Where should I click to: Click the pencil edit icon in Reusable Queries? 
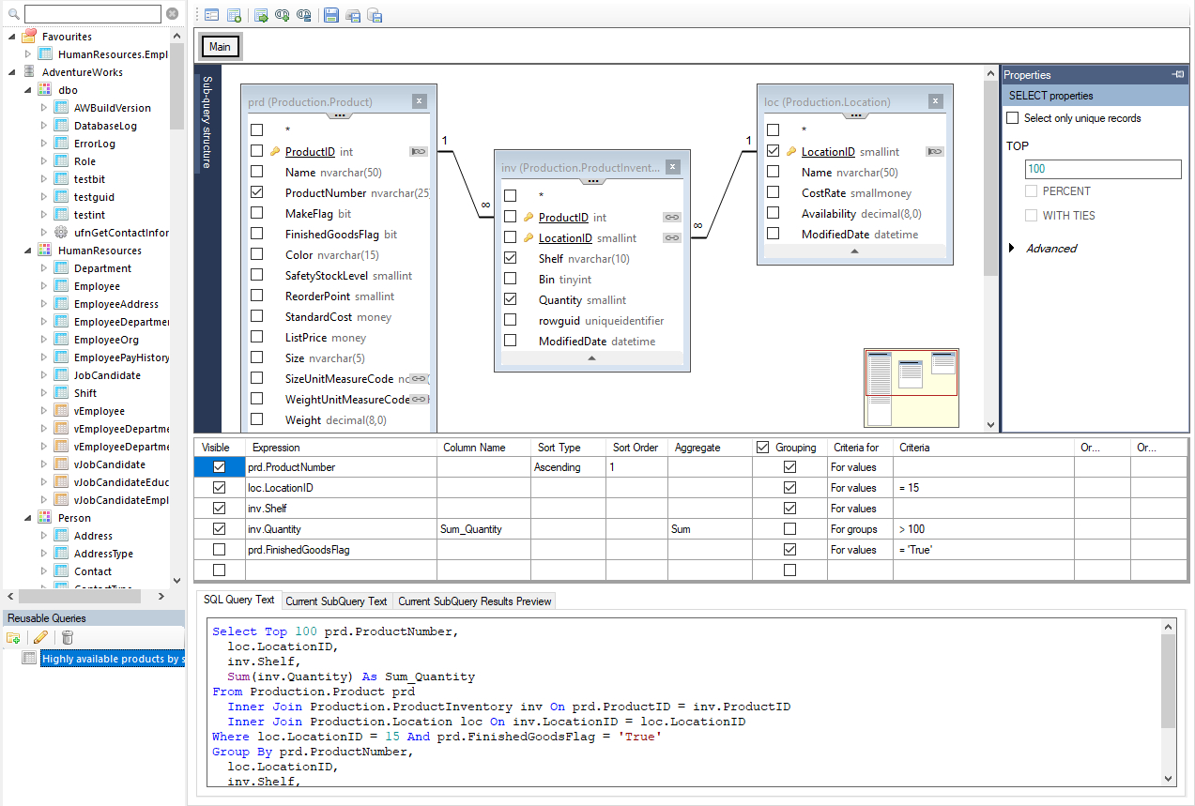(40, 638)
